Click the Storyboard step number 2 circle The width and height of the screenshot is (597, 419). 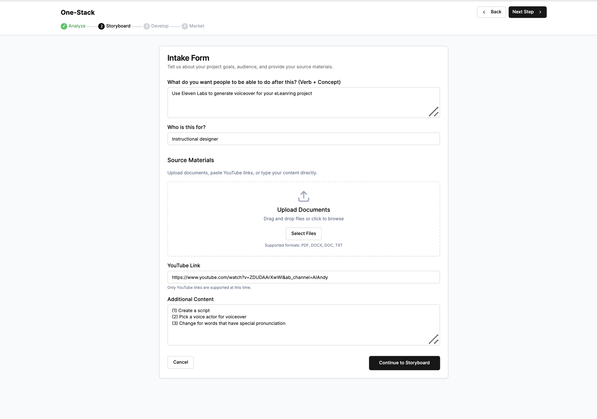101,26
